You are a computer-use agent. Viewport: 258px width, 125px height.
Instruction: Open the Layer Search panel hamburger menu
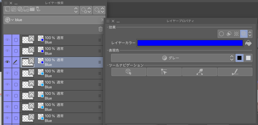(x=6, y=3)
